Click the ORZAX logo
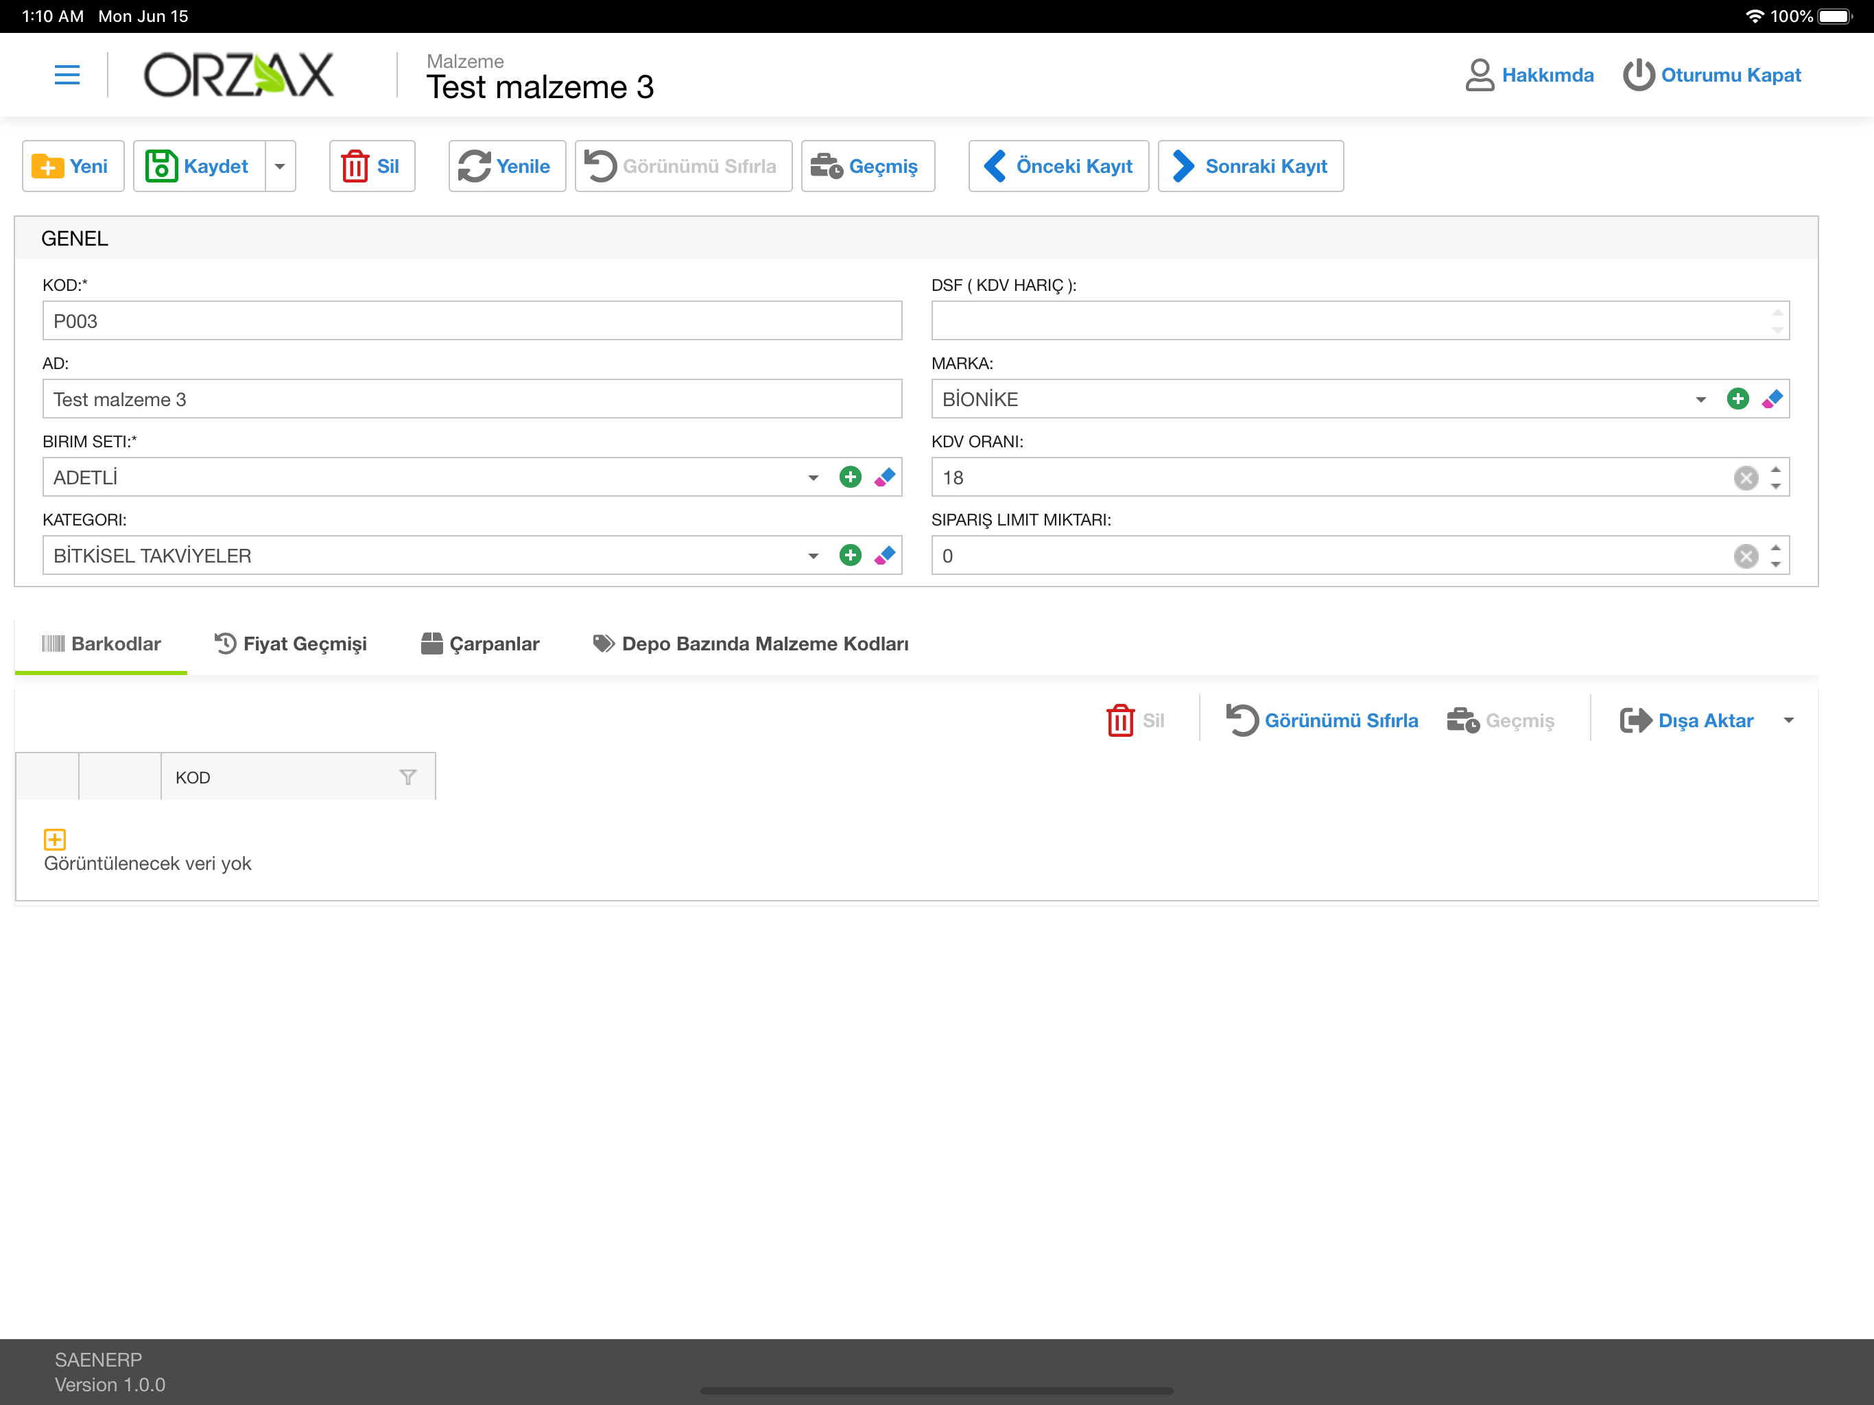The image size is (1874, 1405). point(238,75)
